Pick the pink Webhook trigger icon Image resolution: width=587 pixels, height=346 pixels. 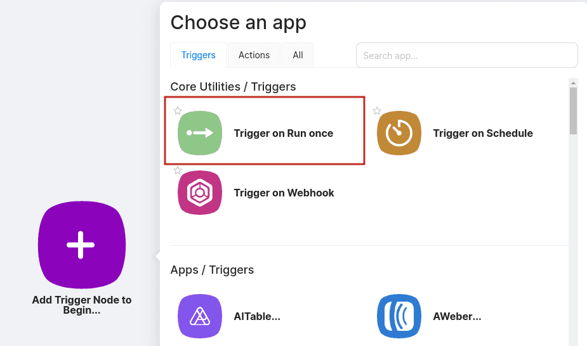200,193
